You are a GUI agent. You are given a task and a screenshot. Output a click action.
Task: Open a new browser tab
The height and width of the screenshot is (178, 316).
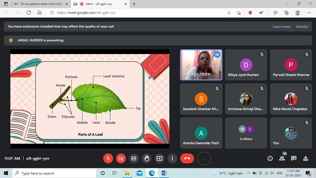point(134,4)
